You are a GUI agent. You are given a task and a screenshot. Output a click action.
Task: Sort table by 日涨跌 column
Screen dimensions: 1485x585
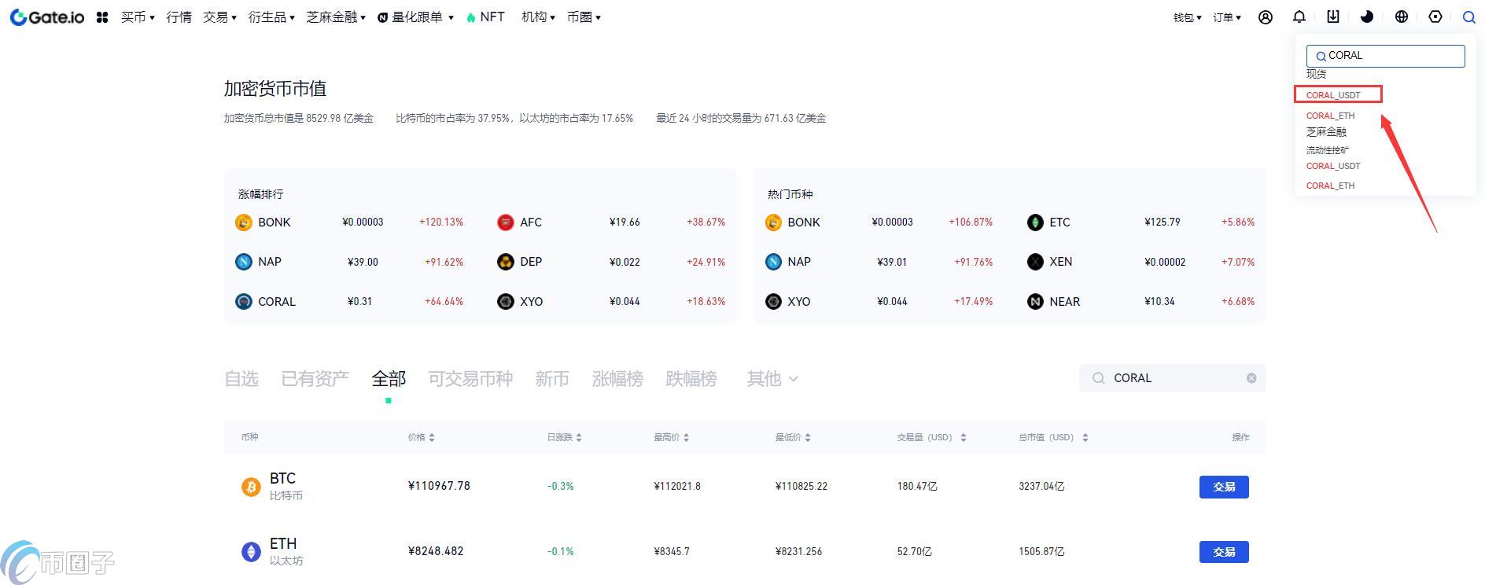564,437
